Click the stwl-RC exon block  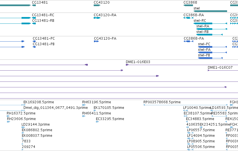click(x=203, y=23)
